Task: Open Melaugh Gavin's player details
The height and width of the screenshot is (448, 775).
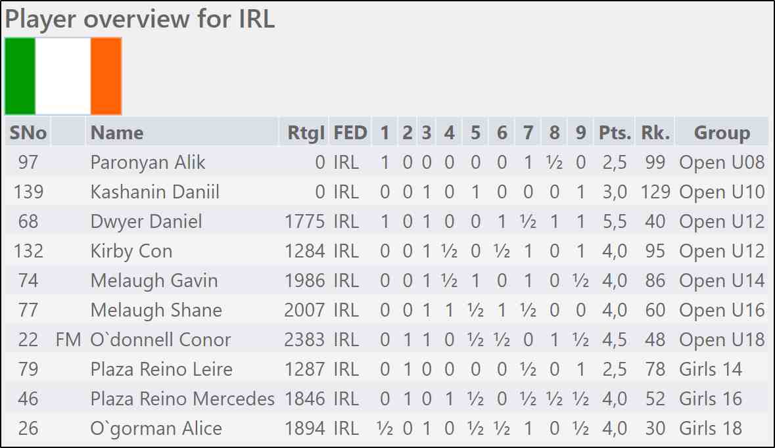Action: click(154, 280)
